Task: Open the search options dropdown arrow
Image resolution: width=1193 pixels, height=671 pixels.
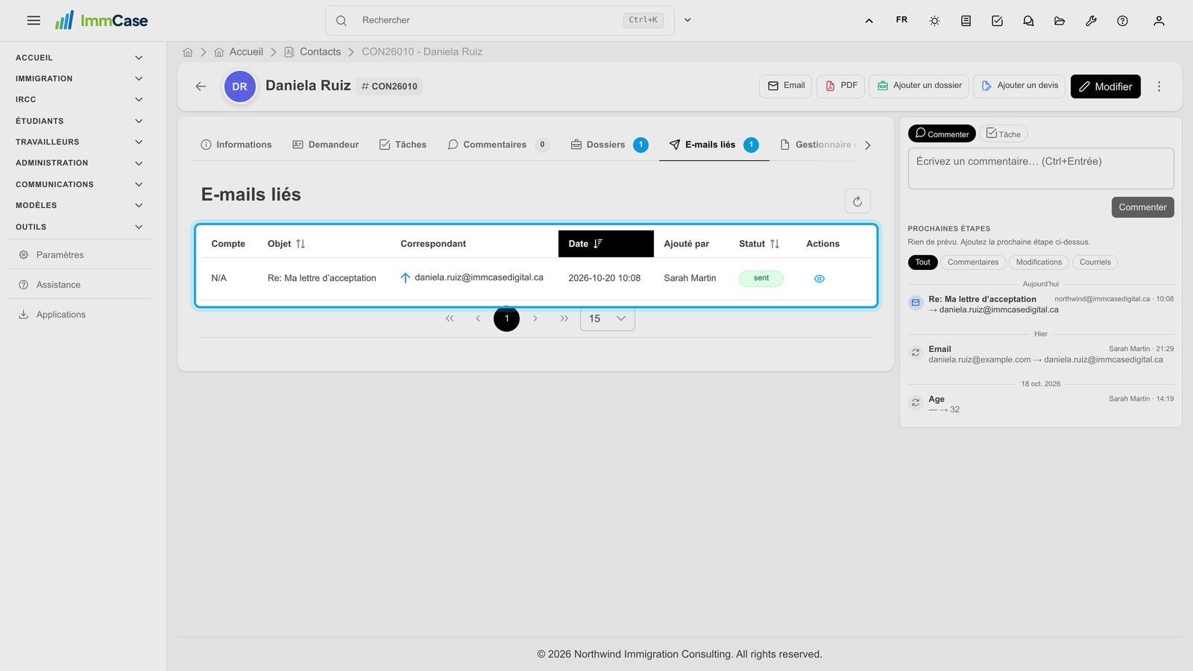Action: click(687, 20)
